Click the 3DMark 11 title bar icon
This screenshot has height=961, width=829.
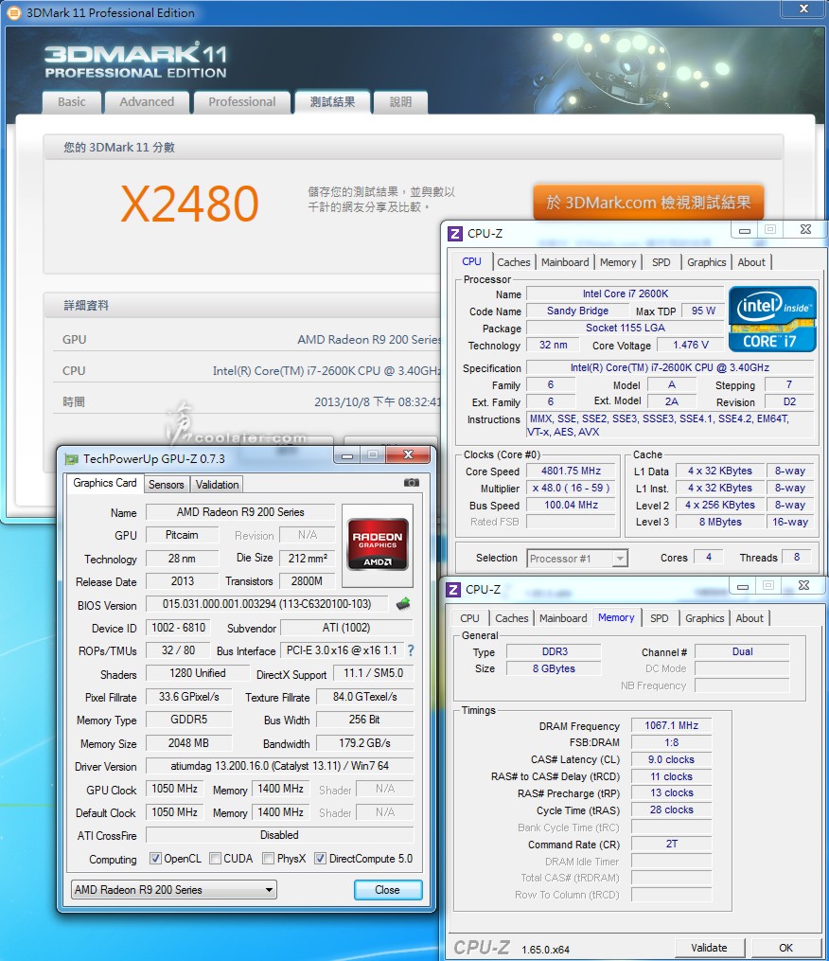pos(13,12)
